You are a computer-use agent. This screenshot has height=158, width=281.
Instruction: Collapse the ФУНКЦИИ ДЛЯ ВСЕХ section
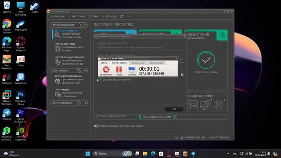(x=69, y=25)
